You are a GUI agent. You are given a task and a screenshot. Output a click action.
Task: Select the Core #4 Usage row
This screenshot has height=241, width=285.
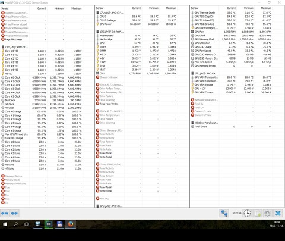[42, 127]
